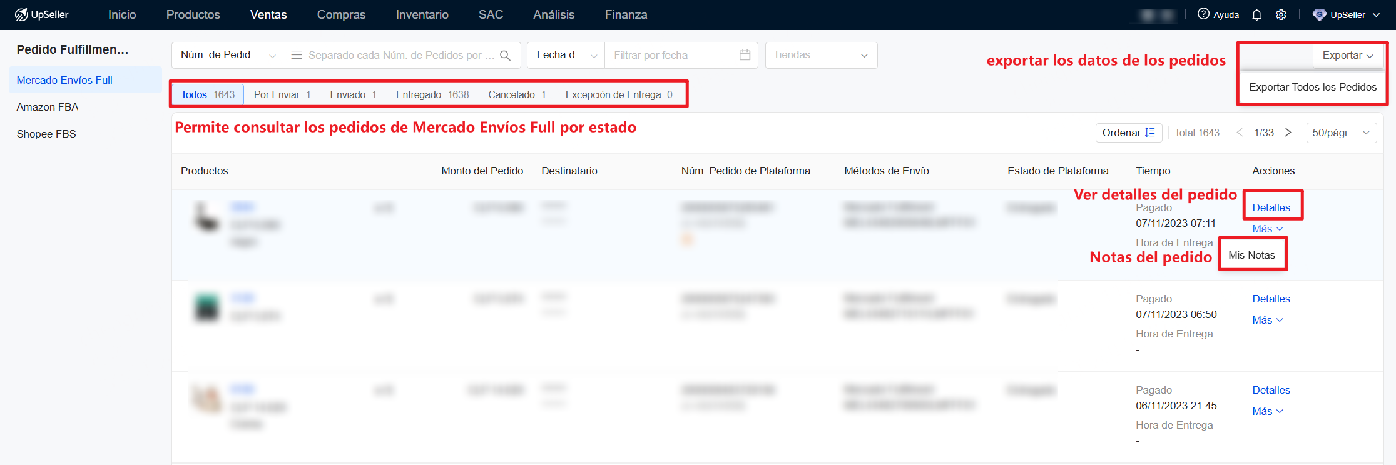1396x465 pixels.
Task: Open the Productos menu
Action: [x=193, y=14]
